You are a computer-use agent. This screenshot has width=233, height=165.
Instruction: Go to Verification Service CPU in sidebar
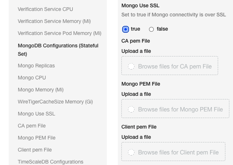45,9
